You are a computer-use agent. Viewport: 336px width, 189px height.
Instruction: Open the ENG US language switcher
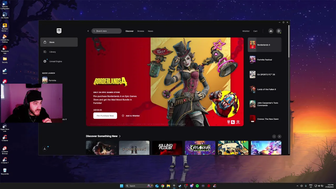(311, 186)
